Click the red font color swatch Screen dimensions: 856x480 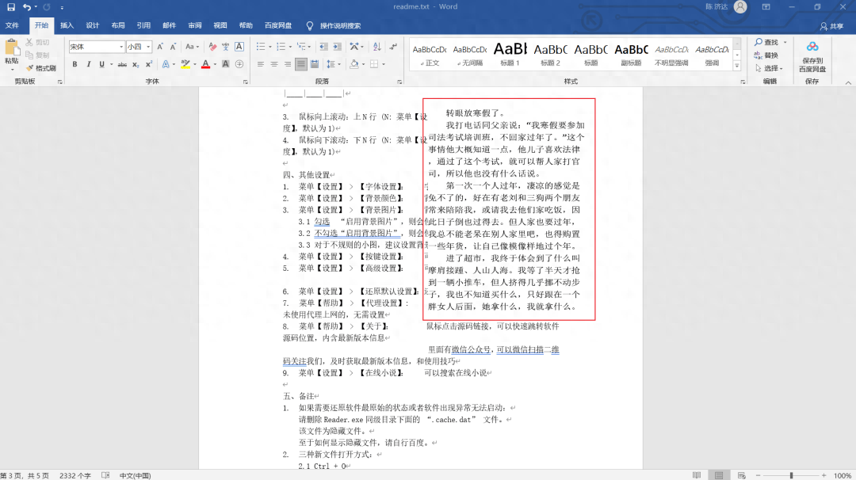coord(204,65)
